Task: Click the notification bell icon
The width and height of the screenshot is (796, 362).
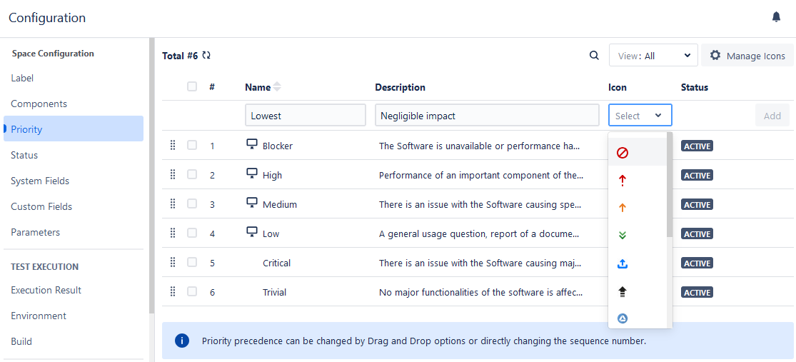Action: pyautogui.click(x=776, y=17)
